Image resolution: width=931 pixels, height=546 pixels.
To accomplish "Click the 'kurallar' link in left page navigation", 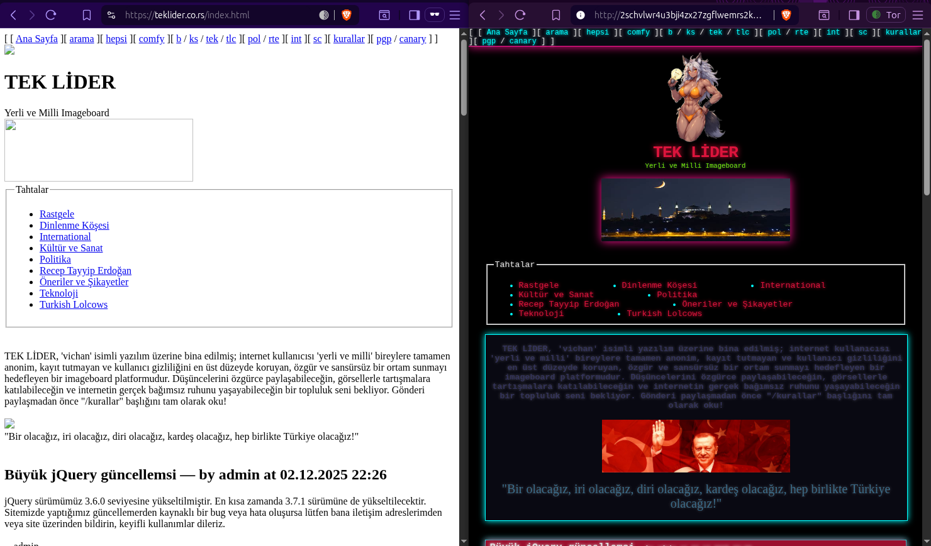I will tap(348, 39).
